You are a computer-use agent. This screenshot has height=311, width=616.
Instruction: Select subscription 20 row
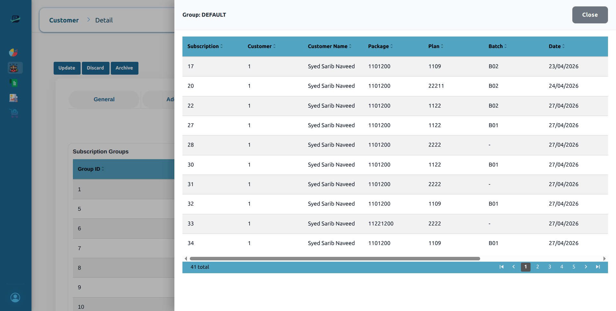pyautogui.click(x=395, y=86)
